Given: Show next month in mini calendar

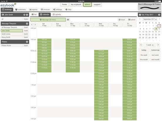Looking at the screenshot, I should tap(159, 19).
